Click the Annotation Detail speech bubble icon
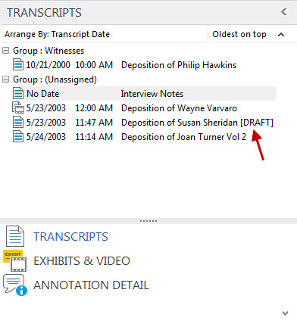Screen dimensions: 297x327 [15, 285]
